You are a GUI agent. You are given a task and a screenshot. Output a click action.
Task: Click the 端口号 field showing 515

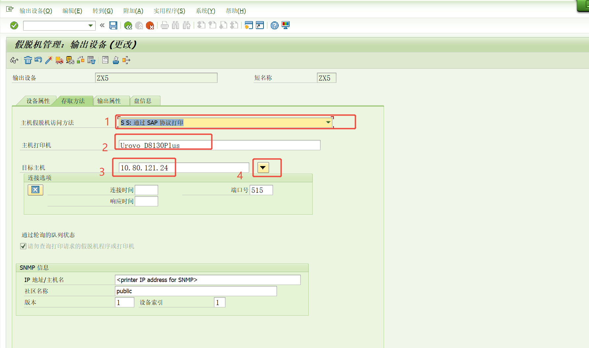click(261, 190)
